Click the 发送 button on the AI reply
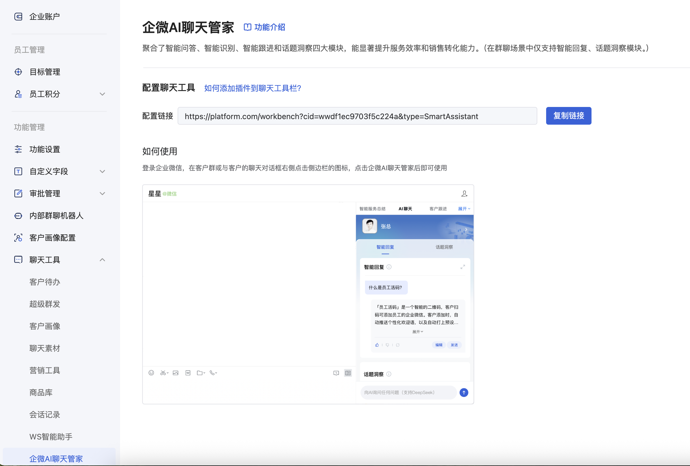 [454, 345]
